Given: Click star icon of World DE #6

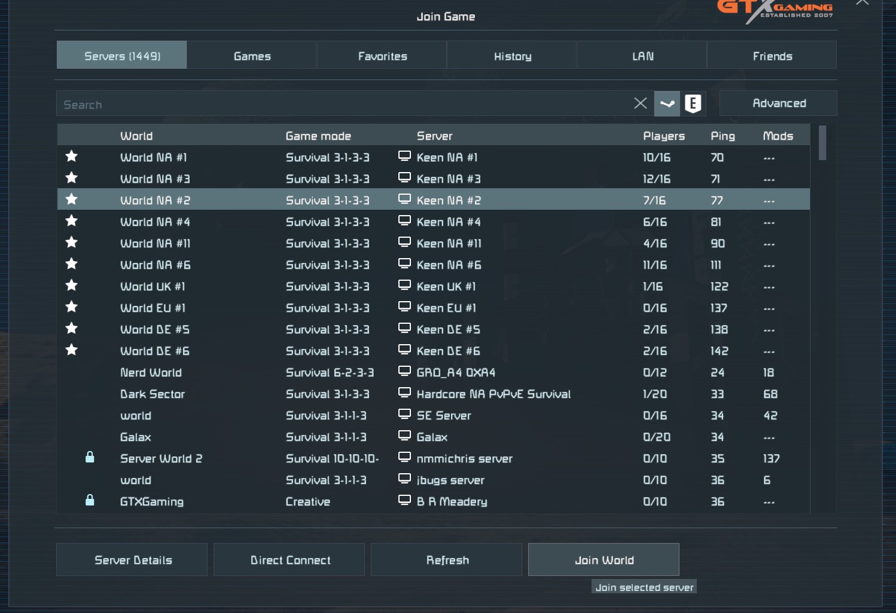Looking at the screenshot, I should coord(71,350).
